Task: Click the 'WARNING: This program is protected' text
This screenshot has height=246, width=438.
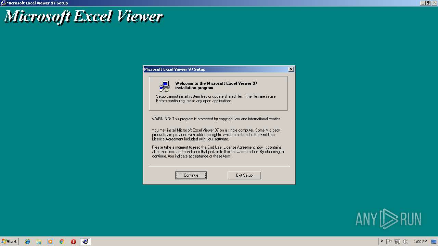Action: [216, 119]
